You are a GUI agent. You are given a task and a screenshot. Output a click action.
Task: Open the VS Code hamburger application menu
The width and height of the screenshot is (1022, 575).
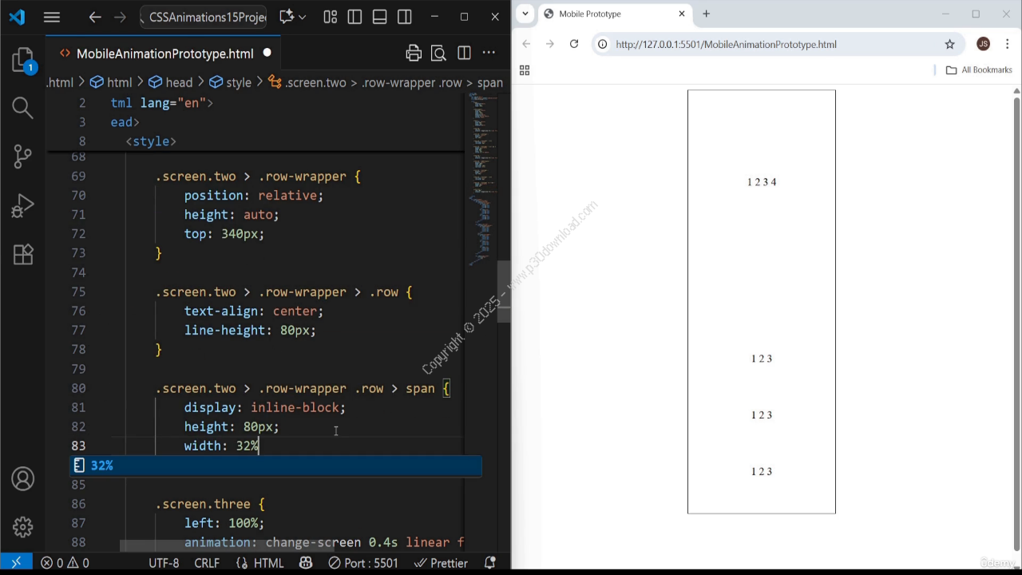pyautogui.click(x=51, y=17)
